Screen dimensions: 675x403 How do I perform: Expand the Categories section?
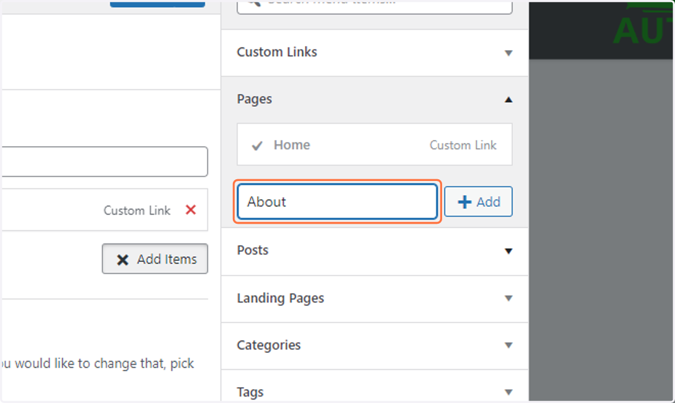[375, 346]
